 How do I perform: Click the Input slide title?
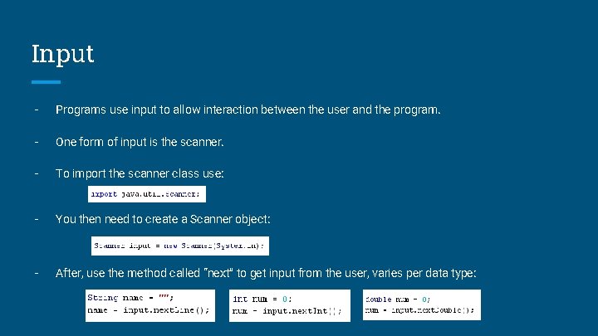(62, 54)
